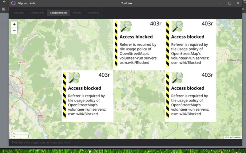Switch to the Événements tab
Viewport: 246px width, 153px height.
[x=37, y=13]
